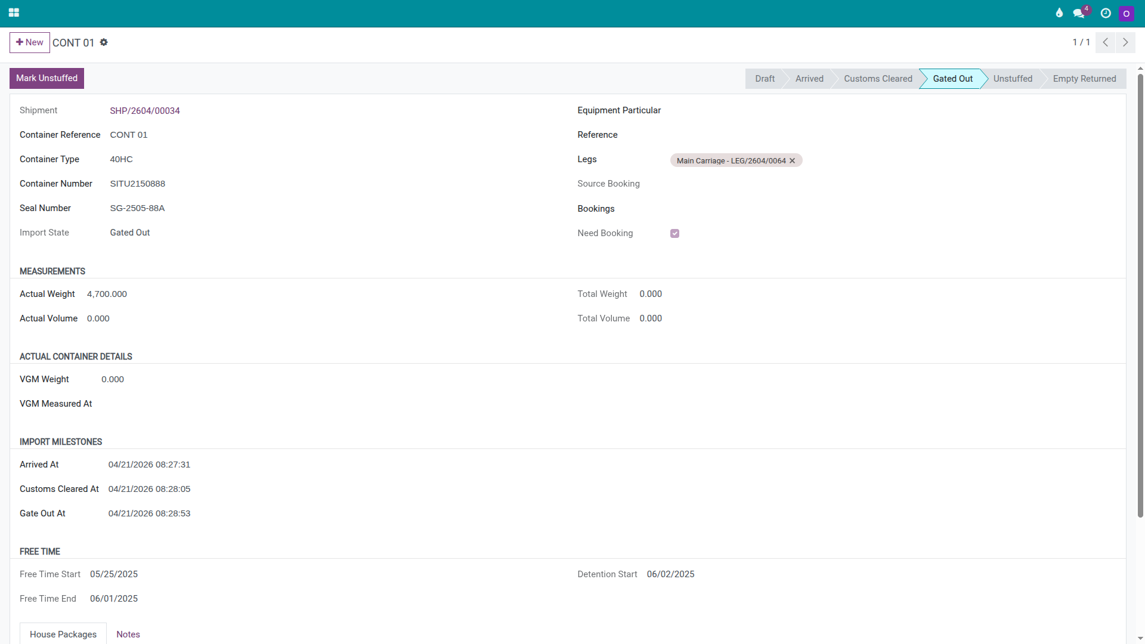This screenshot has width=1145, height=644.
Task: Click the Total Weight value 0.000
Action: click(651, 294)
